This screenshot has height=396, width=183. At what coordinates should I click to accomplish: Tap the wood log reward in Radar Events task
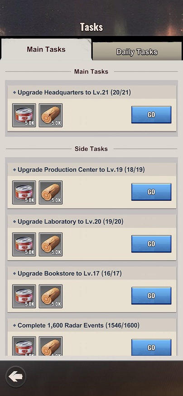[x=50, y=346]
